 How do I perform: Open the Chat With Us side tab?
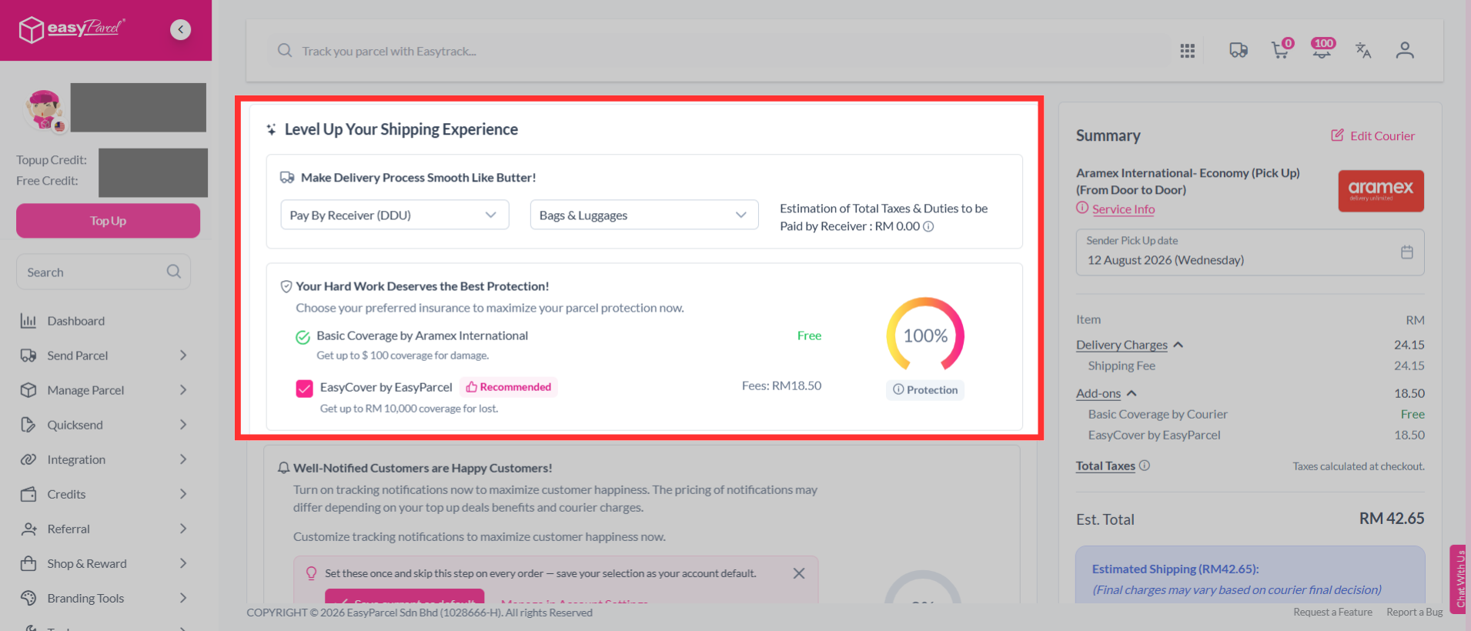[1459, 579]
